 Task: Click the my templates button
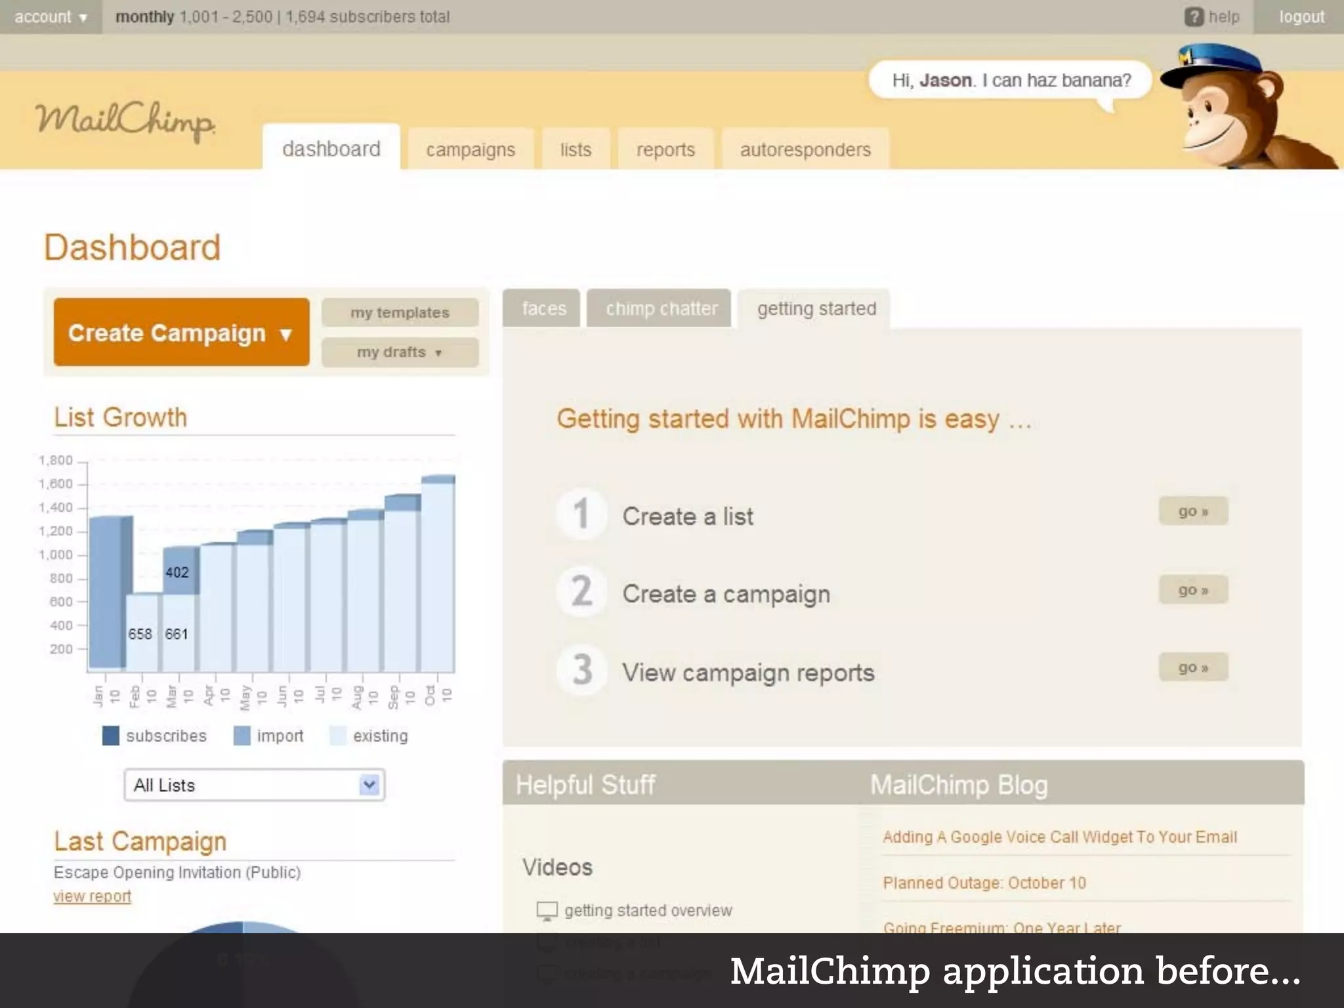coord(400,312)
